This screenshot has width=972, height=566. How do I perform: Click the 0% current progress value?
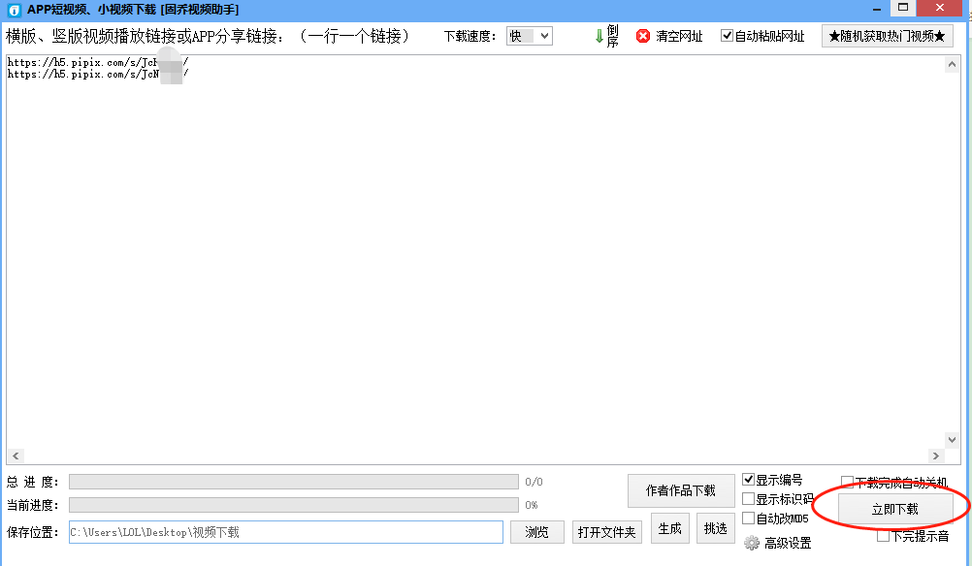532,505
